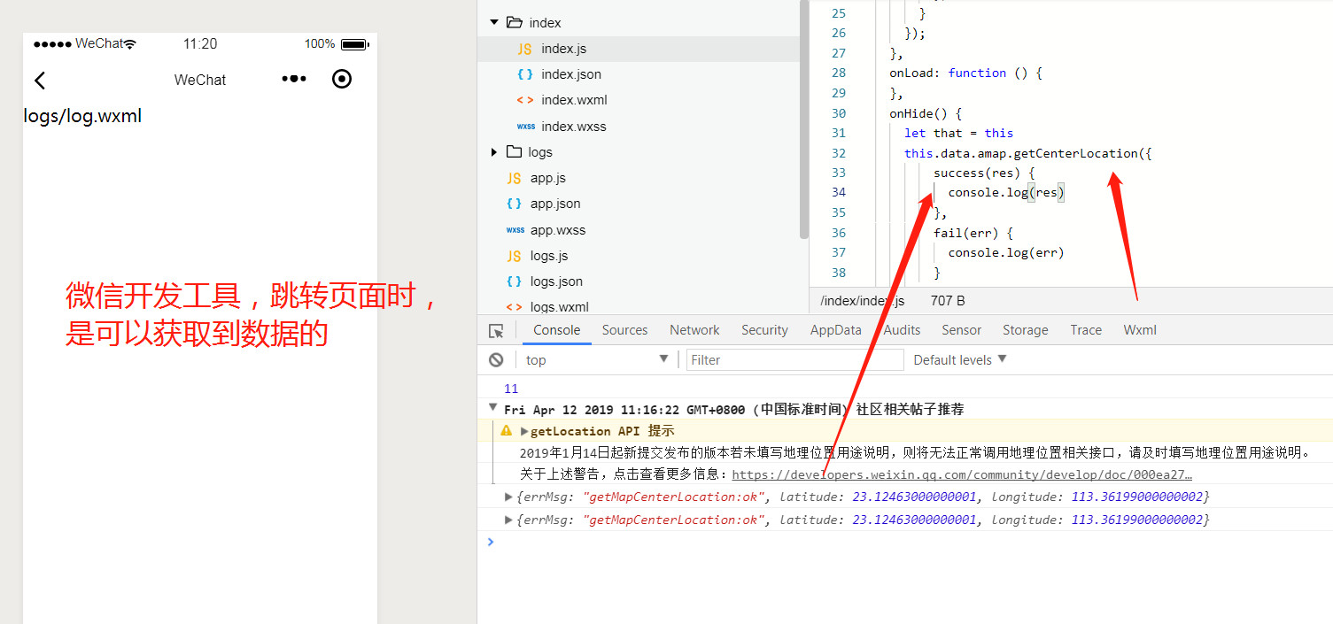Click the /index/index.js path in status bar
The image size is (1333, 624).
863,301
